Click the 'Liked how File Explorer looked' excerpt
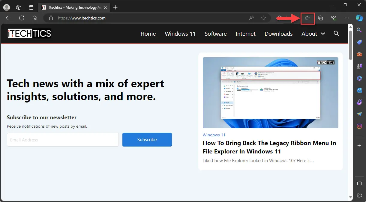 point(258,161)
